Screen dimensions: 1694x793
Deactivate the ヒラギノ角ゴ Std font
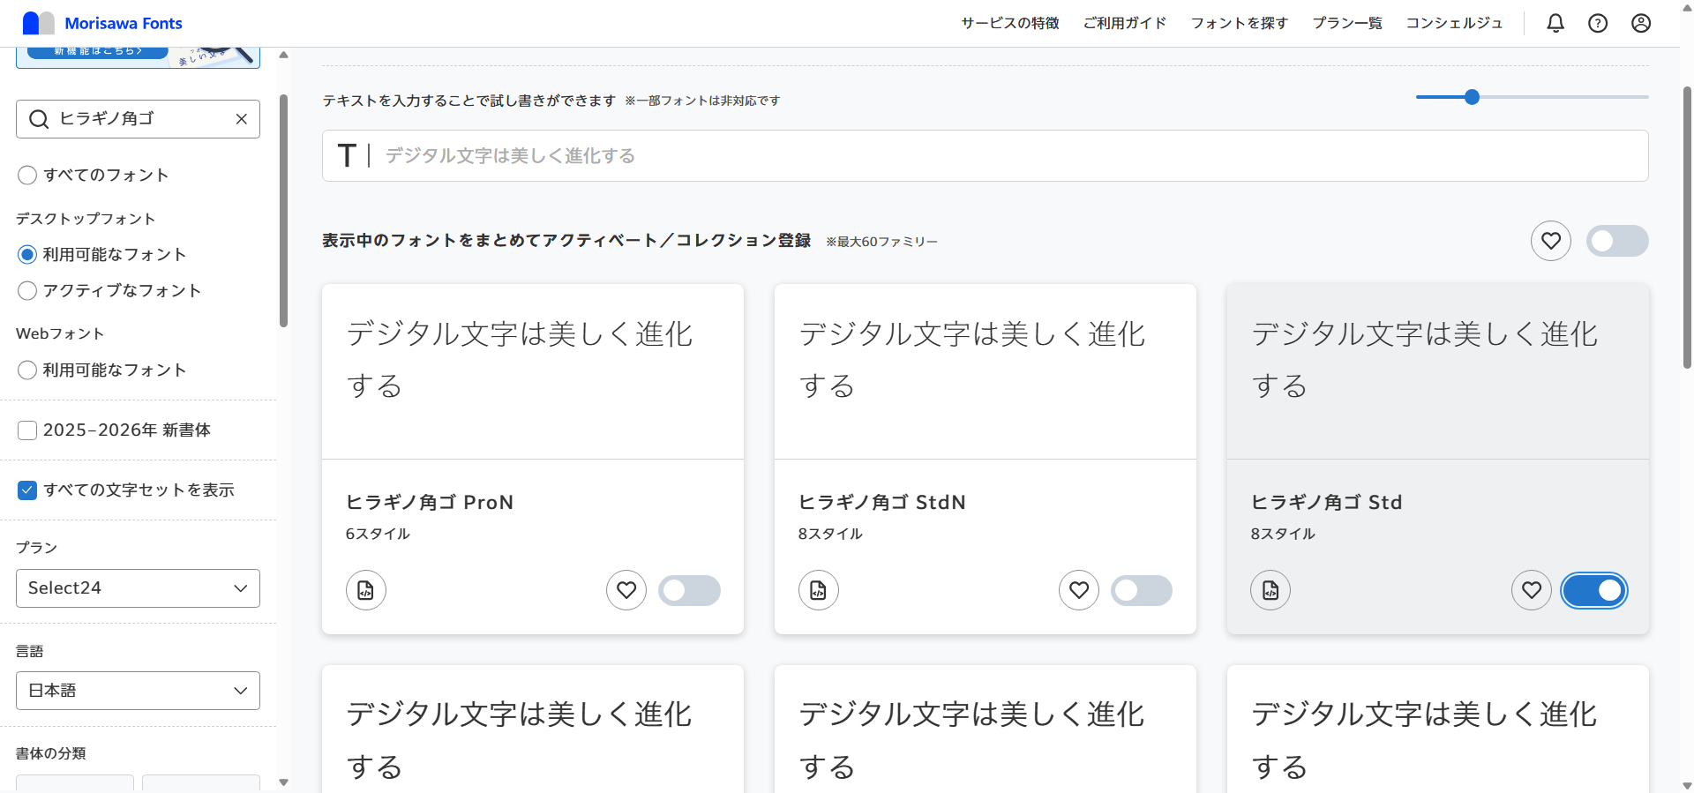[x=1594, y=590]
